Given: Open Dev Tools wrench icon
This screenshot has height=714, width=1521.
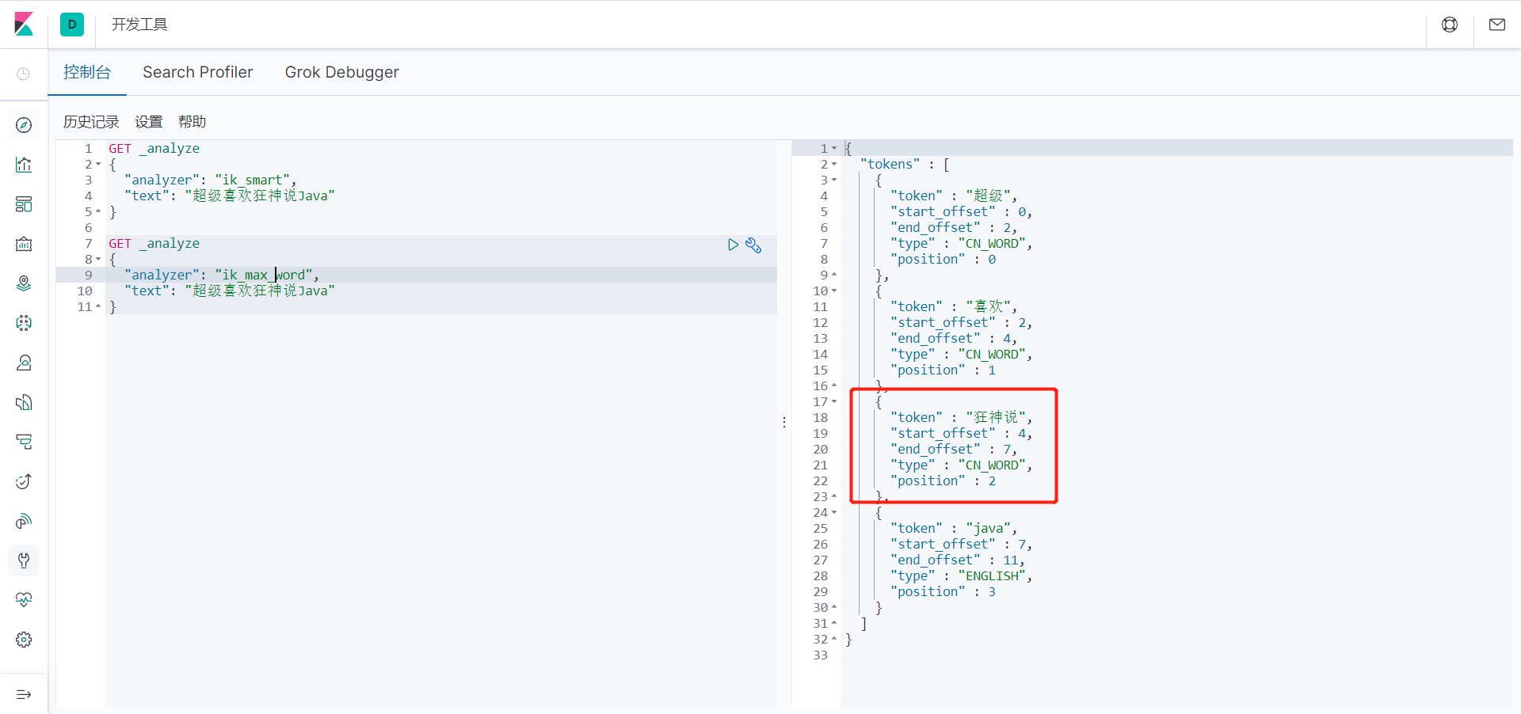Looking at the screenshot, I should click(x=24, y=560).
